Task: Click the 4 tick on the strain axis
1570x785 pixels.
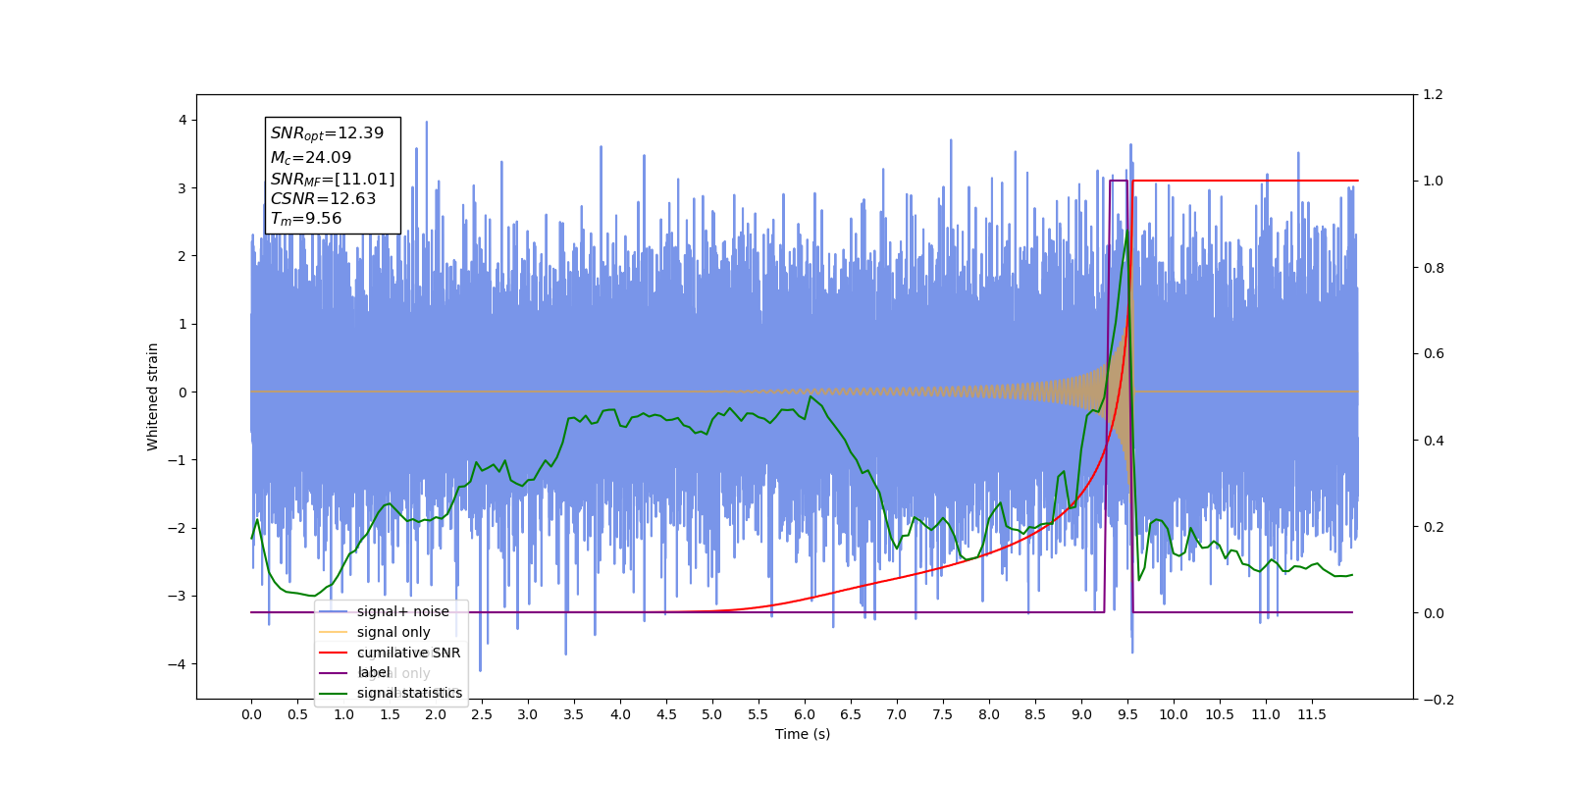Action: coord(183,120)
